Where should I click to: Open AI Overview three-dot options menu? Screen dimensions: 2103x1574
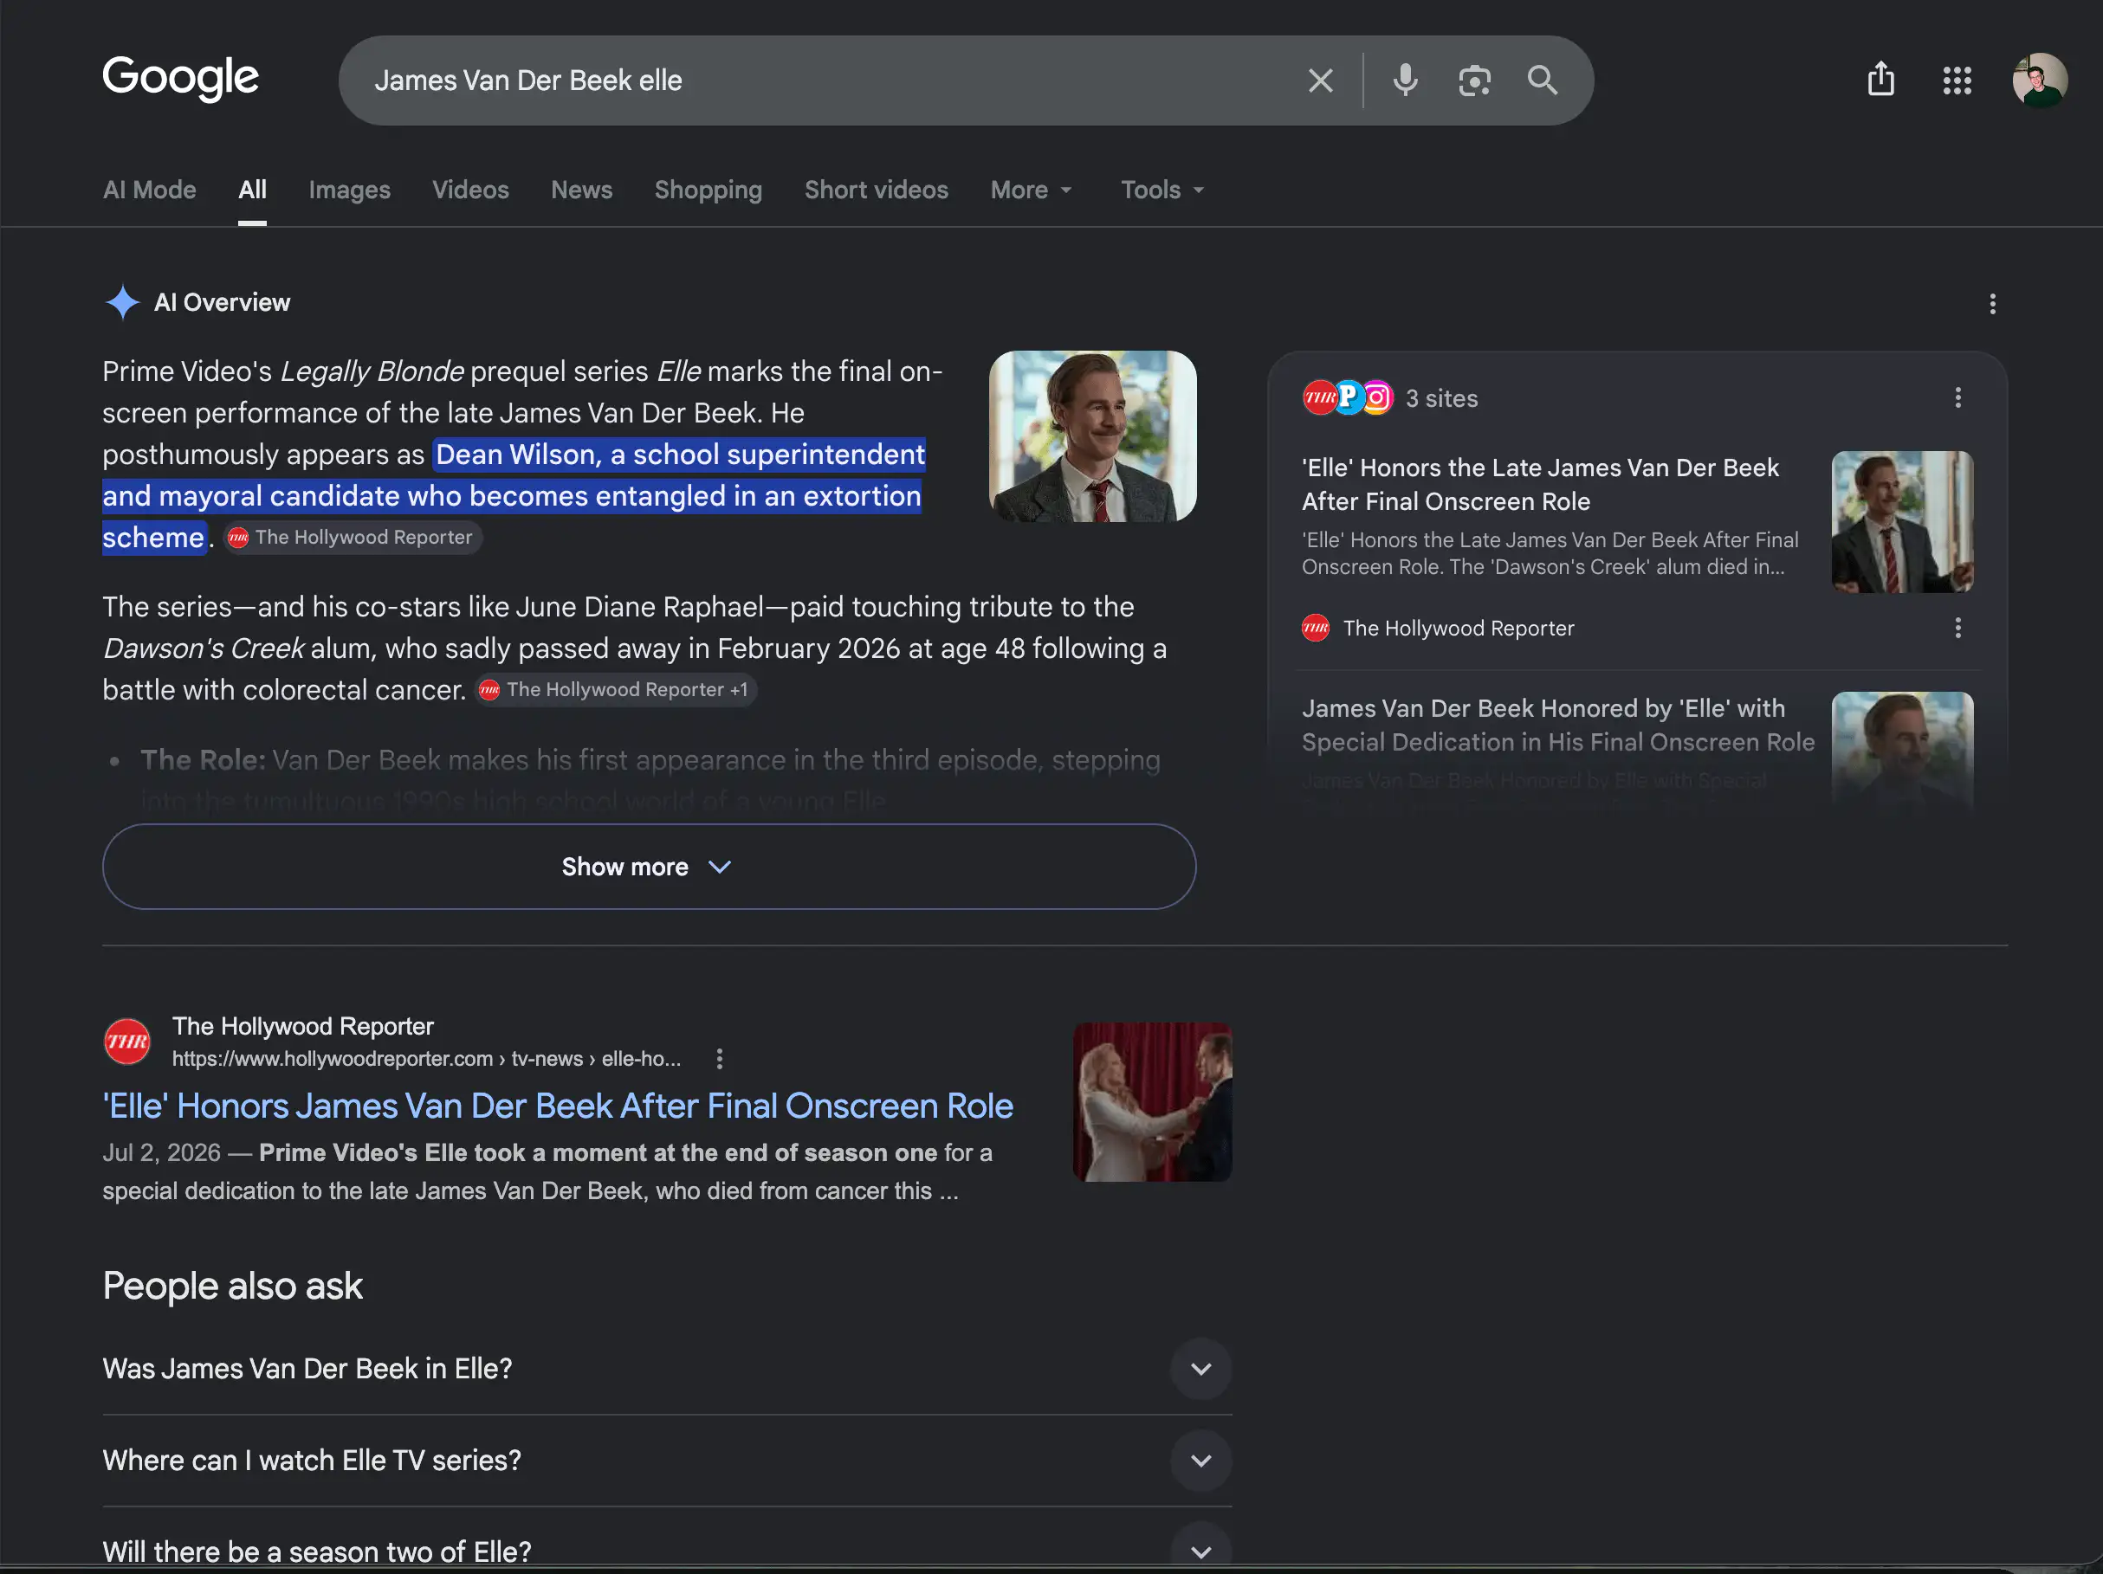(1992, 304)
